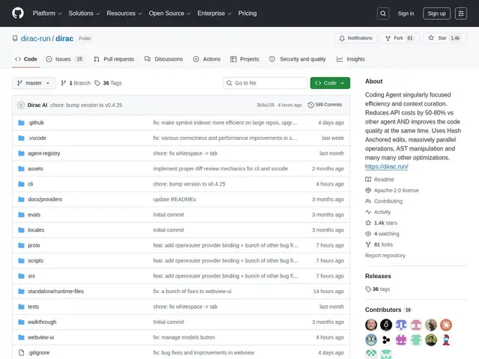
Task: Click the Sign up button
Action: coord(436,13)
